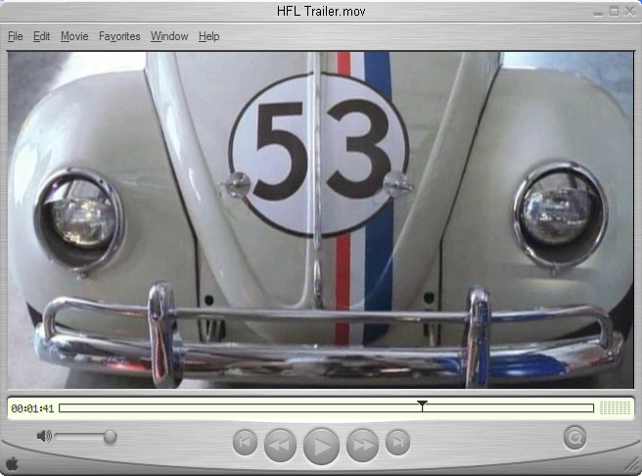Click the rewind button

281,445
